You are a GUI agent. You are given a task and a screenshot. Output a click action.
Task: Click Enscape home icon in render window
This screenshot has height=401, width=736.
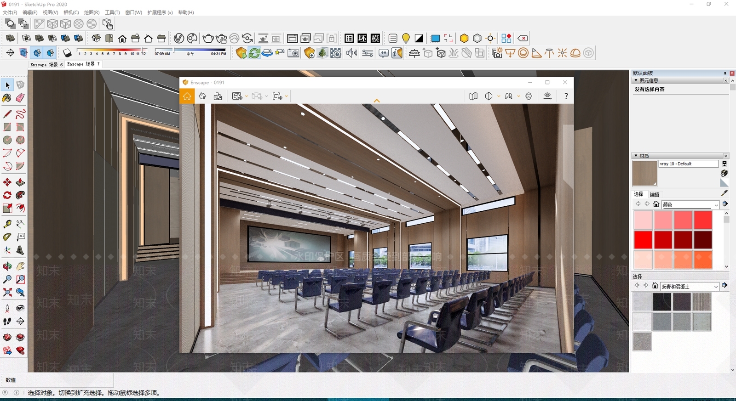[187, 96]
